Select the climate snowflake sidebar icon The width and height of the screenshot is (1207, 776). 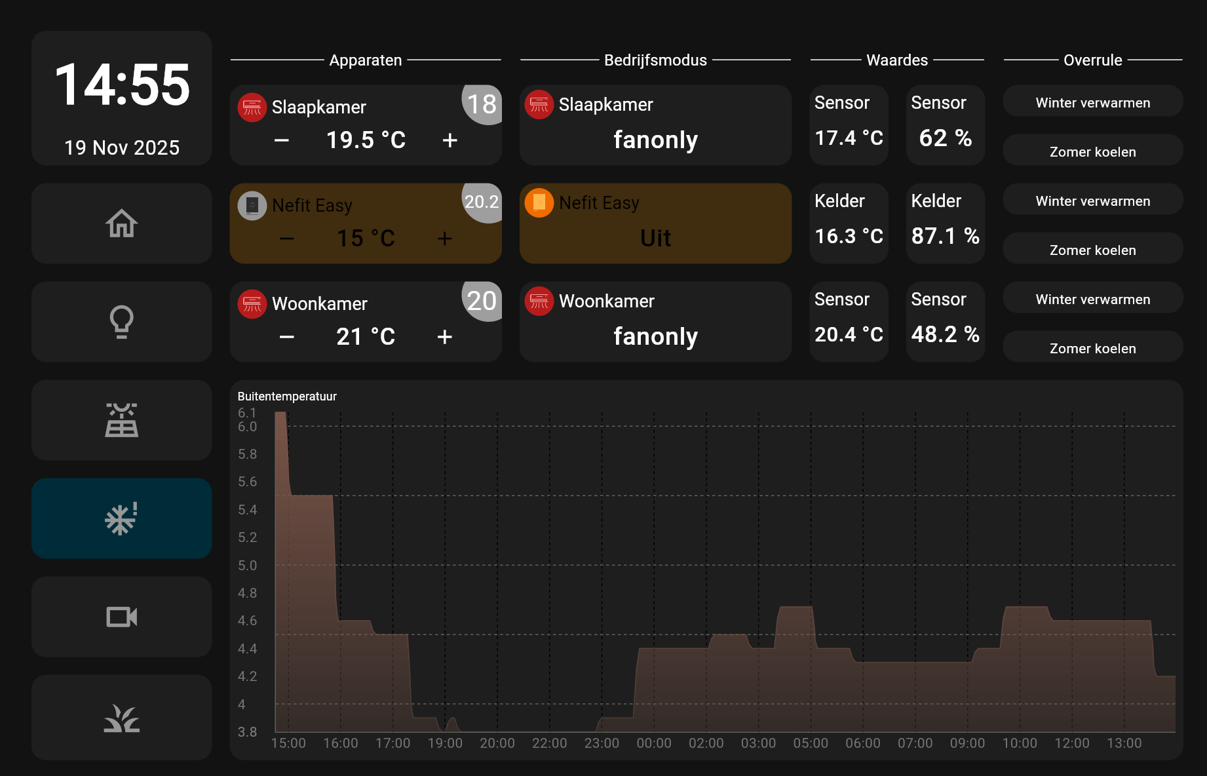click(x=122, y=518)
